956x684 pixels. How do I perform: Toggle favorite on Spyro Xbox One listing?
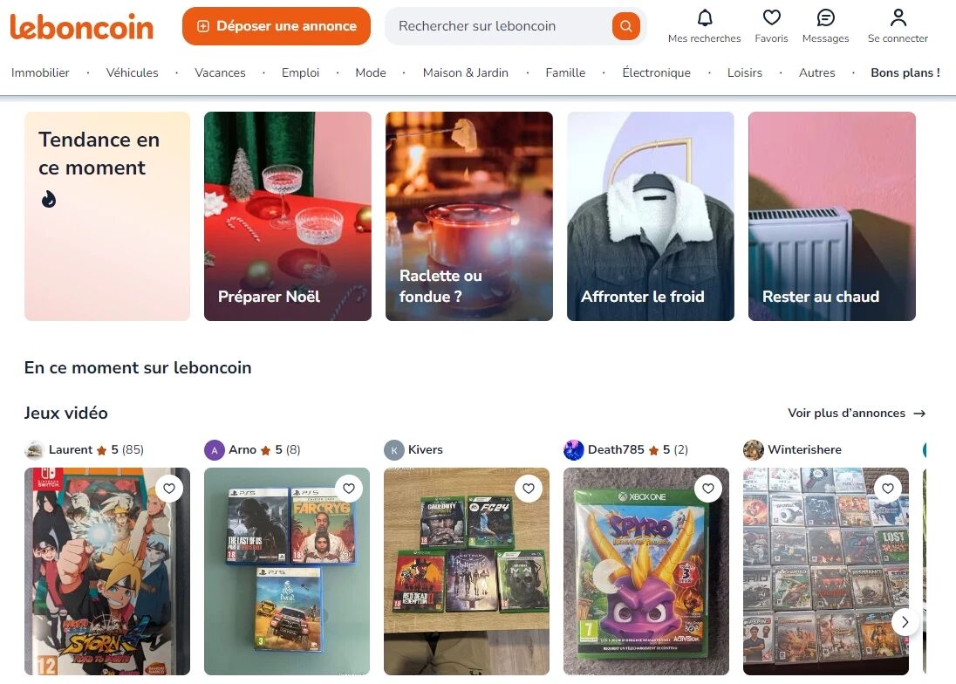coord(708,489)
